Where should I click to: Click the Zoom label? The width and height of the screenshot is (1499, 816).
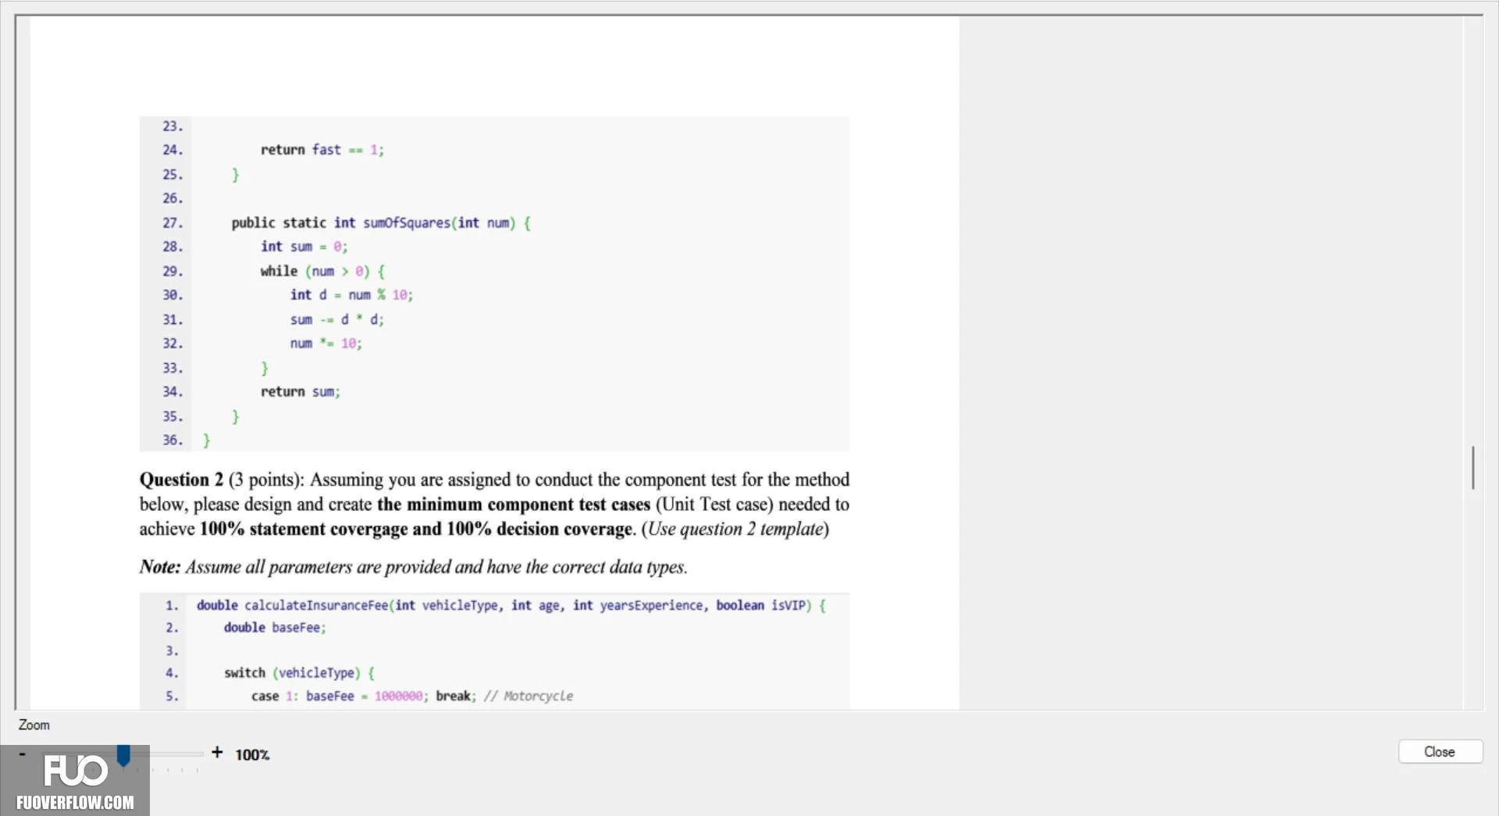[34, 725]
